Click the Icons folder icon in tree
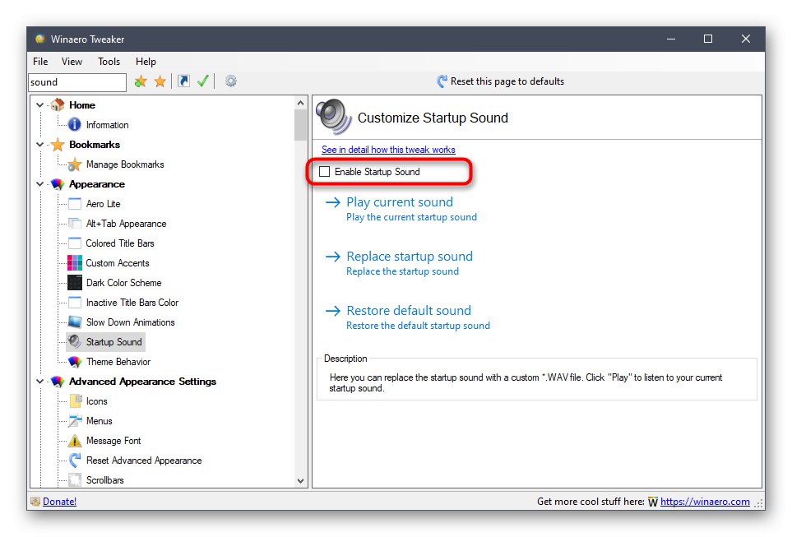The height and width of the screenshot is (537, 792). [x=75, y=400]
